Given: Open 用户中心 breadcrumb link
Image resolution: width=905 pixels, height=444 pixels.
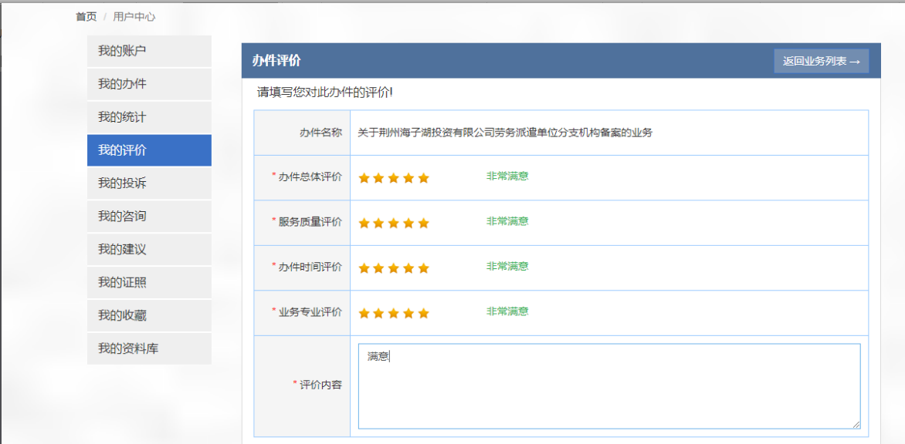Looking at the screenshot, I should point(134,16).
